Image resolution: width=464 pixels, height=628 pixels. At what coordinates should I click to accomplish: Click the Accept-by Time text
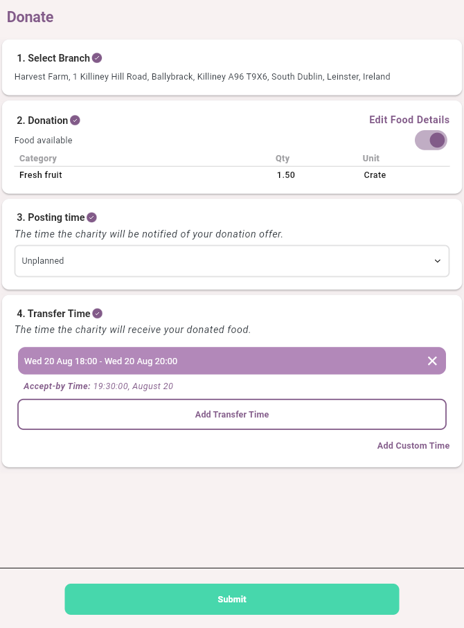(x=98, y=386)
